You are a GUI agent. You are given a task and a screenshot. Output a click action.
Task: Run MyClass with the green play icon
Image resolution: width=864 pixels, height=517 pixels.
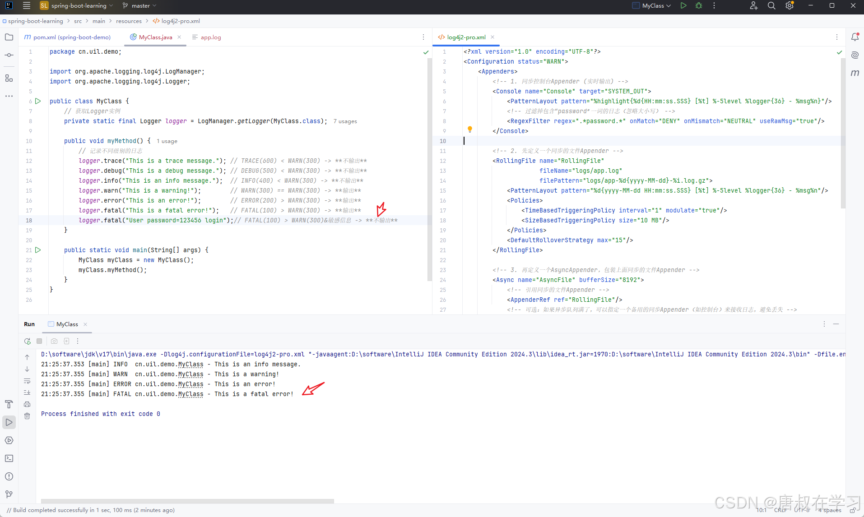click(683, 6)
